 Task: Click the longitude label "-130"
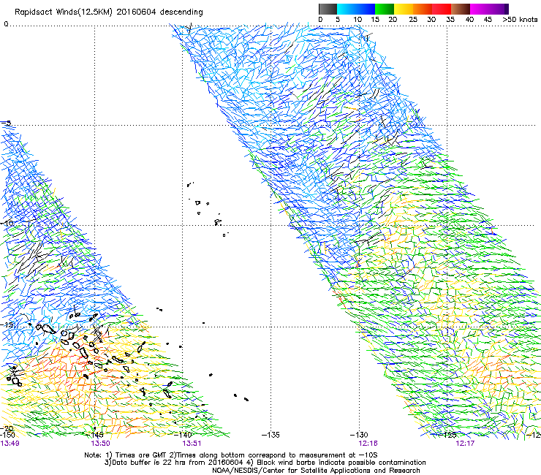pyautogui.click(x=359, y=435)
